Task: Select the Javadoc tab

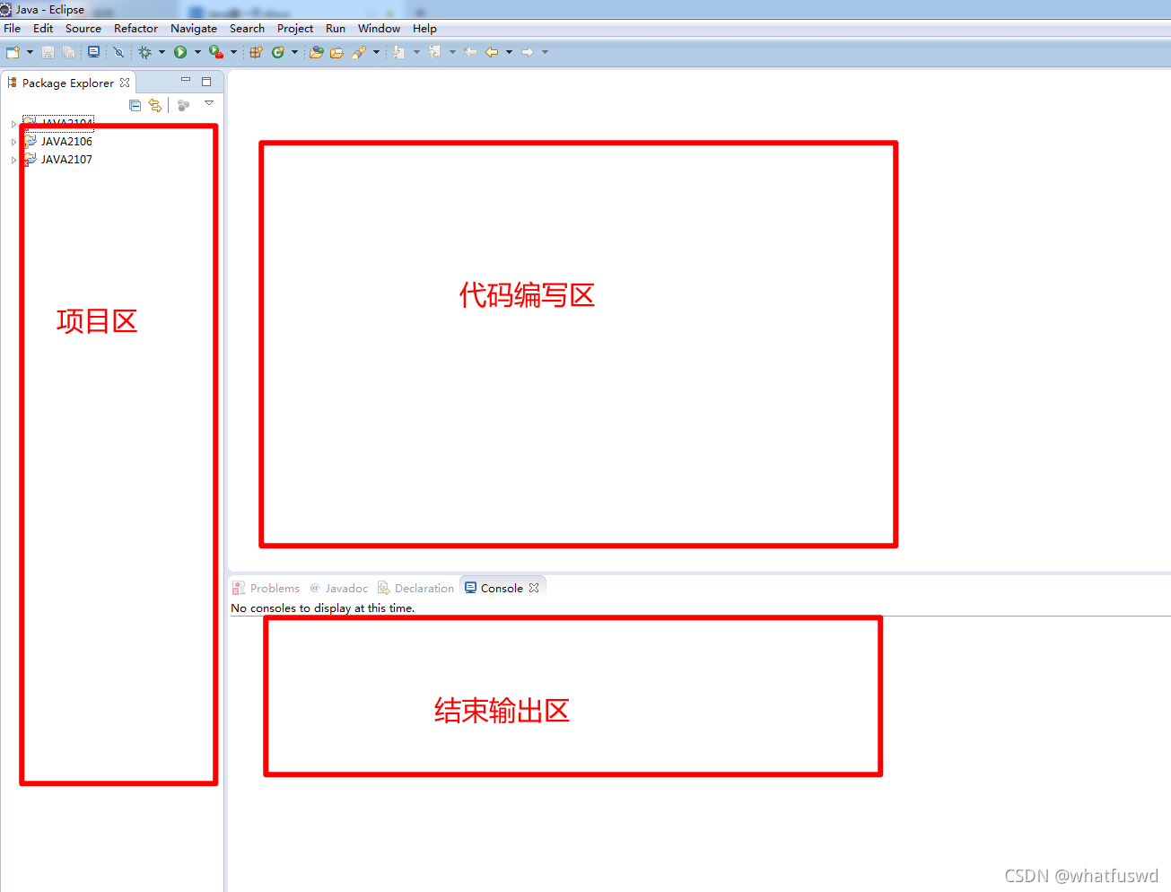Action: (346, 588)
